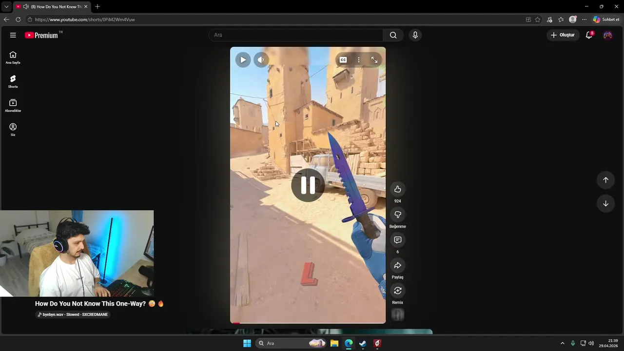Open the Short's three-dot more options
624x351 pixels.
[359, 60]
